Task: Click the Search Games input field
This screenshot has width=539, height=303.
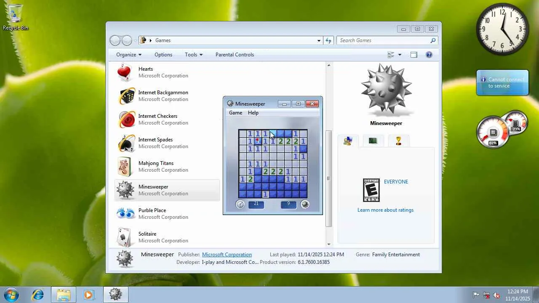Action: click(x=383, y=40)
